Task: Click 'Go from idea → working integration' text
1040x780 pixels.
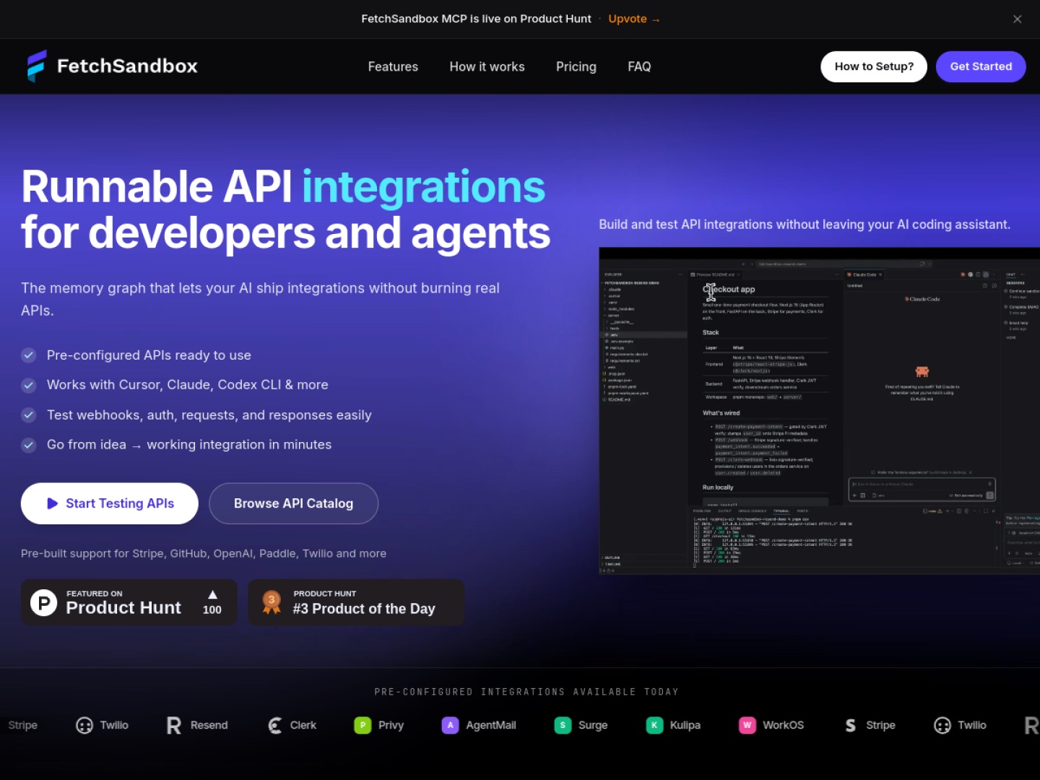Action: coord(189,445)
